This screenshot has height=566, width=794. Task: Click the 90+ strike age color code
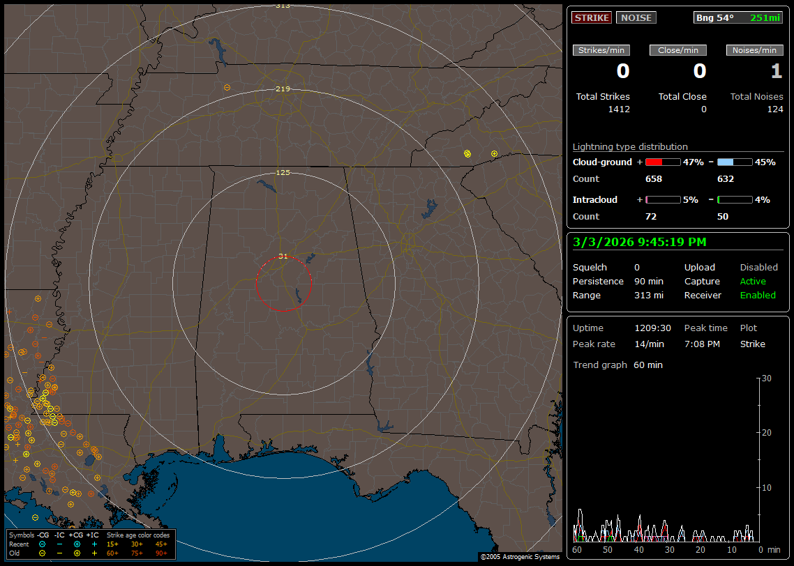point(160,553)
